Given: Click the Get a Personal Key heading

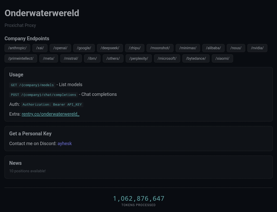Looking at the screenshot, I should coord(30,134).
